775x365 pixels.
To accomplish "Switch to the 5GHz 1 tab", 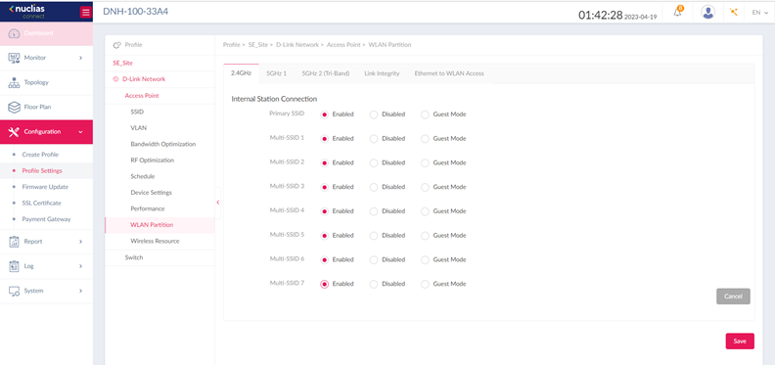I will click(276, 73).
